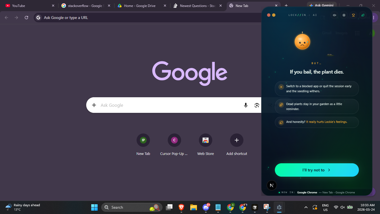Click the red dot in Lock//In overlay
The width and height of the screenshot is (380, 214).
point(269,15)
